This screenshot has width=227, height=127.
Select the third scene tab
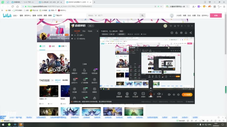[x=90, y=31]
